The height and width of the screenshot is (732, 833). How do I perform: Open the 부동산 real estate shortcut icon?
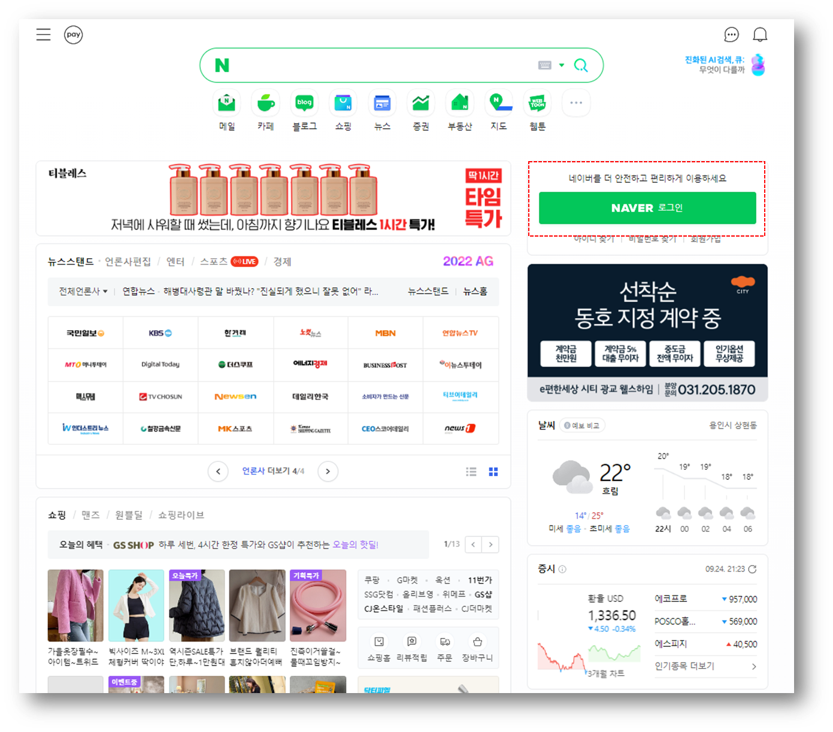460,104
